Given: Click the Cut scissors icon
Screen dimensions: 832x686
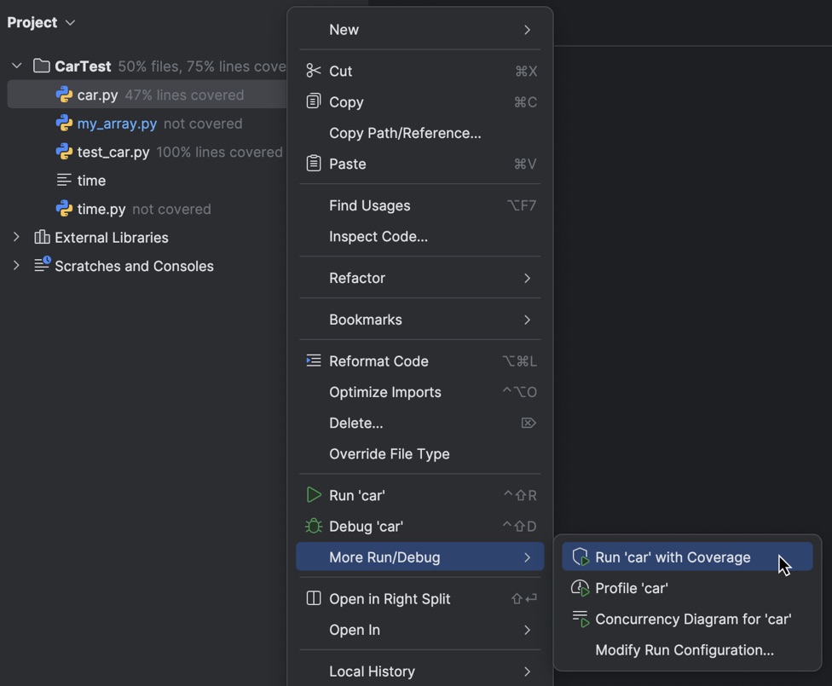Looking at the screenshot, I should click(314, 71).
